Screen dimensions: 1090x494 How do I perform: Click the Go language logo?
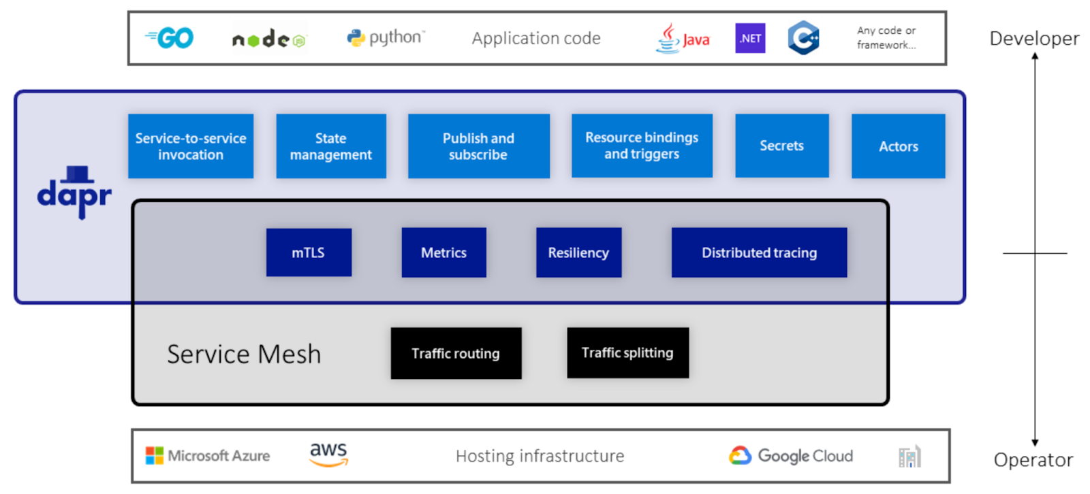click(170, 38)
